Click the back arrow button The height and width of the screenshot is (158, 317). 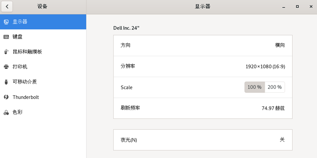click(7, 7)
